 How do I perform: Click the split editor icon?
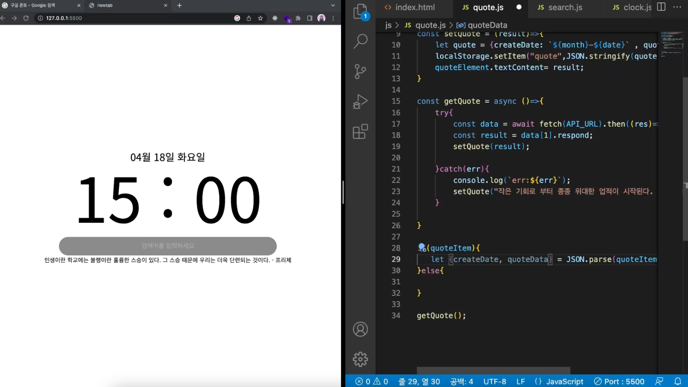tap(662, 7)
